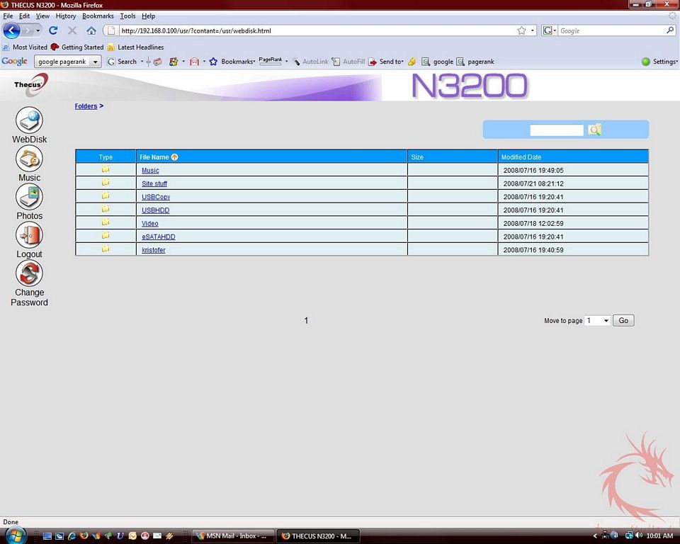This screenshot has width=680, height=544.
Task: Open Google toolbar Bookmarks star
Action: coord(213,62)
